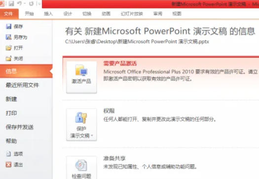Select the 保存 menu entry text

18,27
